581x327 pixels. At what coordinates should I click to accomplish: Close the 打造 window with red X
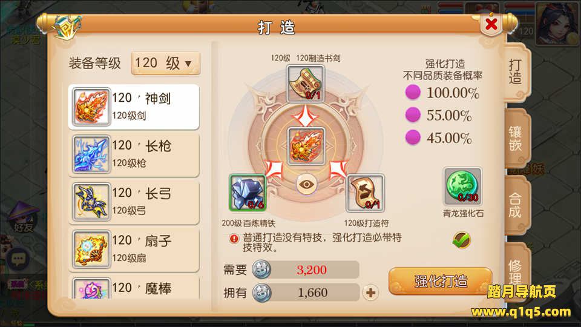(x=491, y=24)
